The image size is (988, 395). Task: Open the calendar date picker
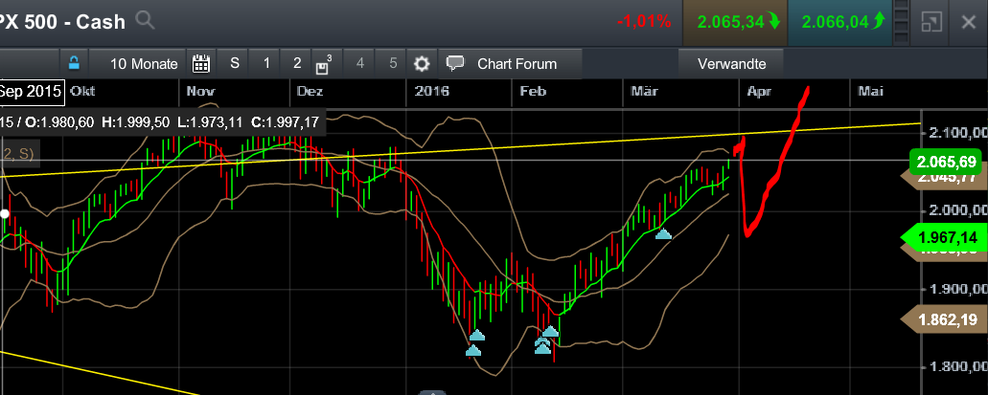pyautogui.click(x=201, y=63)
